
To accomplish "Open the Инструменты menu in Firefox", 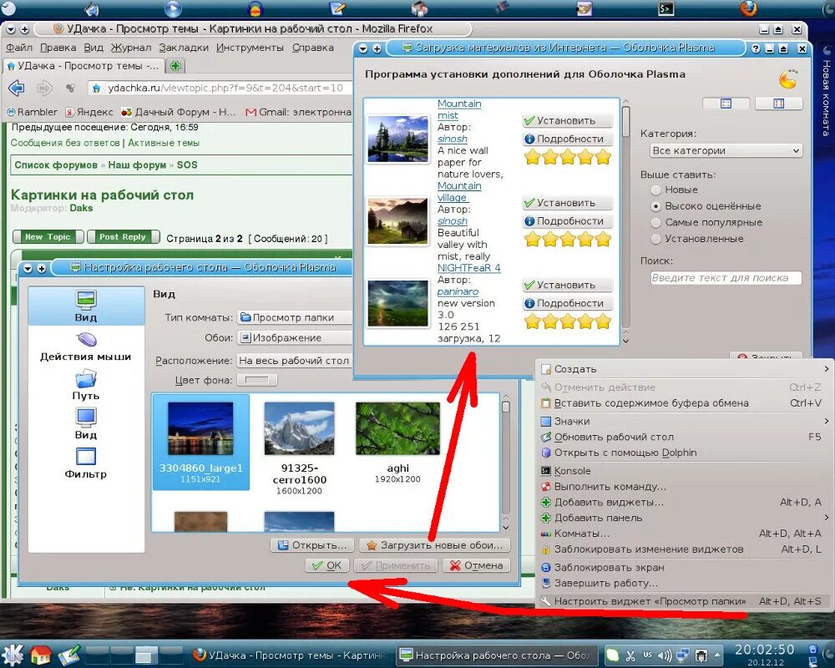I will (x=250, y=48).
